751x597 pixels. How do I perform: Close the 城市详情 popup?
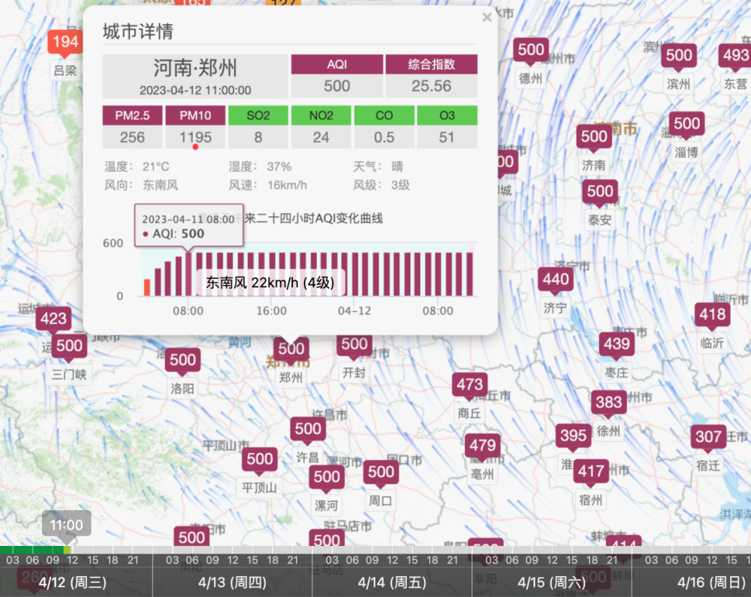(x=487, y=18)
